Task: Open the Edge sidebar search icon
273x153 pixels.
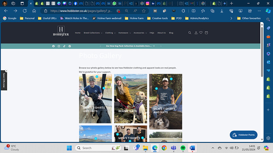Action: coord(268,19)
